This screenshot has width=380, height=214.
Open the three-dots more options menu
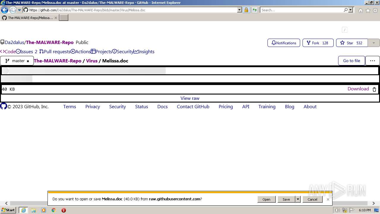(x=373, y=61)
